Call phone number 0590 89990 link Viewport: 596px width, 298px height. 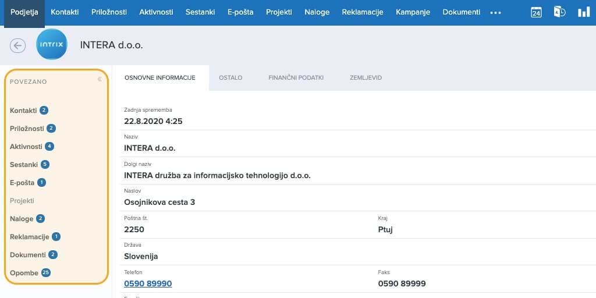tap(148, 283)
